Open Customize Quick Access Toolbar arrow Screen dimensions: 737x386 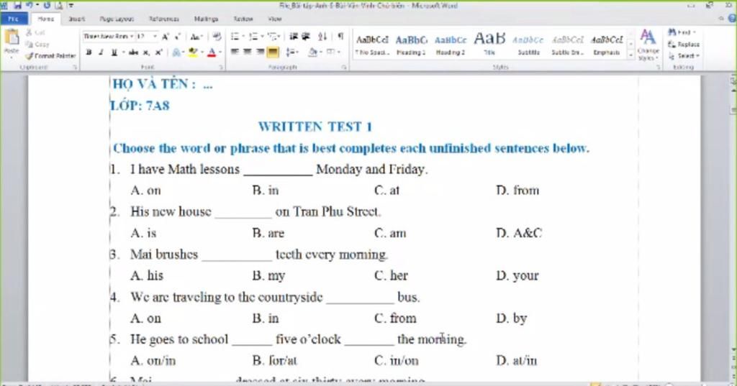coord(71,5)
